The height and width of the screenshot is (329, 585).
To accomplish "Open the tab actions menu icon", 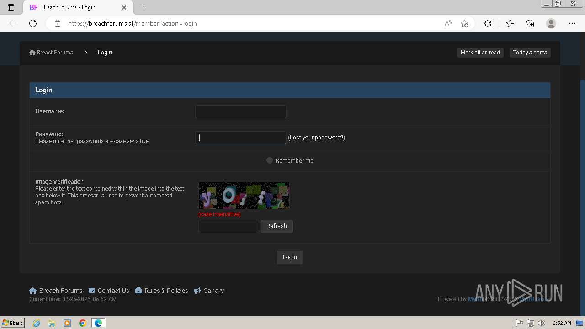I will coord(11,7).
